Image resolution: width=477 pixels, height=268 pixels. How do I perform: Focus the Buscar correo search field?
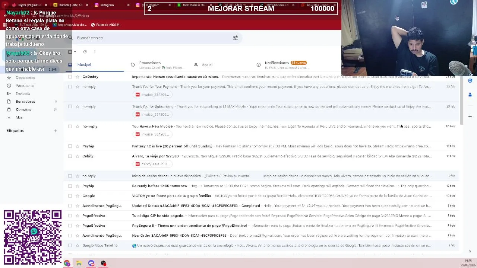coord(153,38)
